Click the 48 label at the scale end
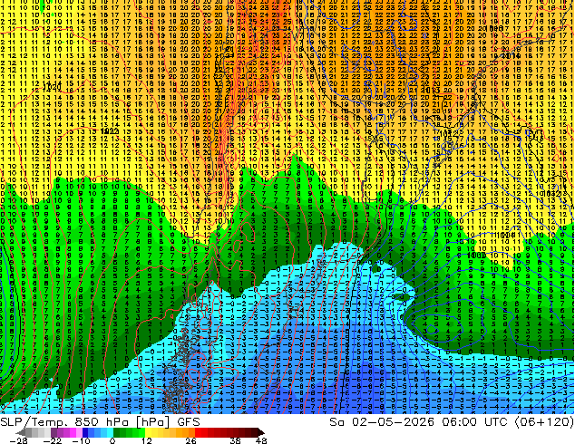 pyautogui.click(x=261, y=440)
